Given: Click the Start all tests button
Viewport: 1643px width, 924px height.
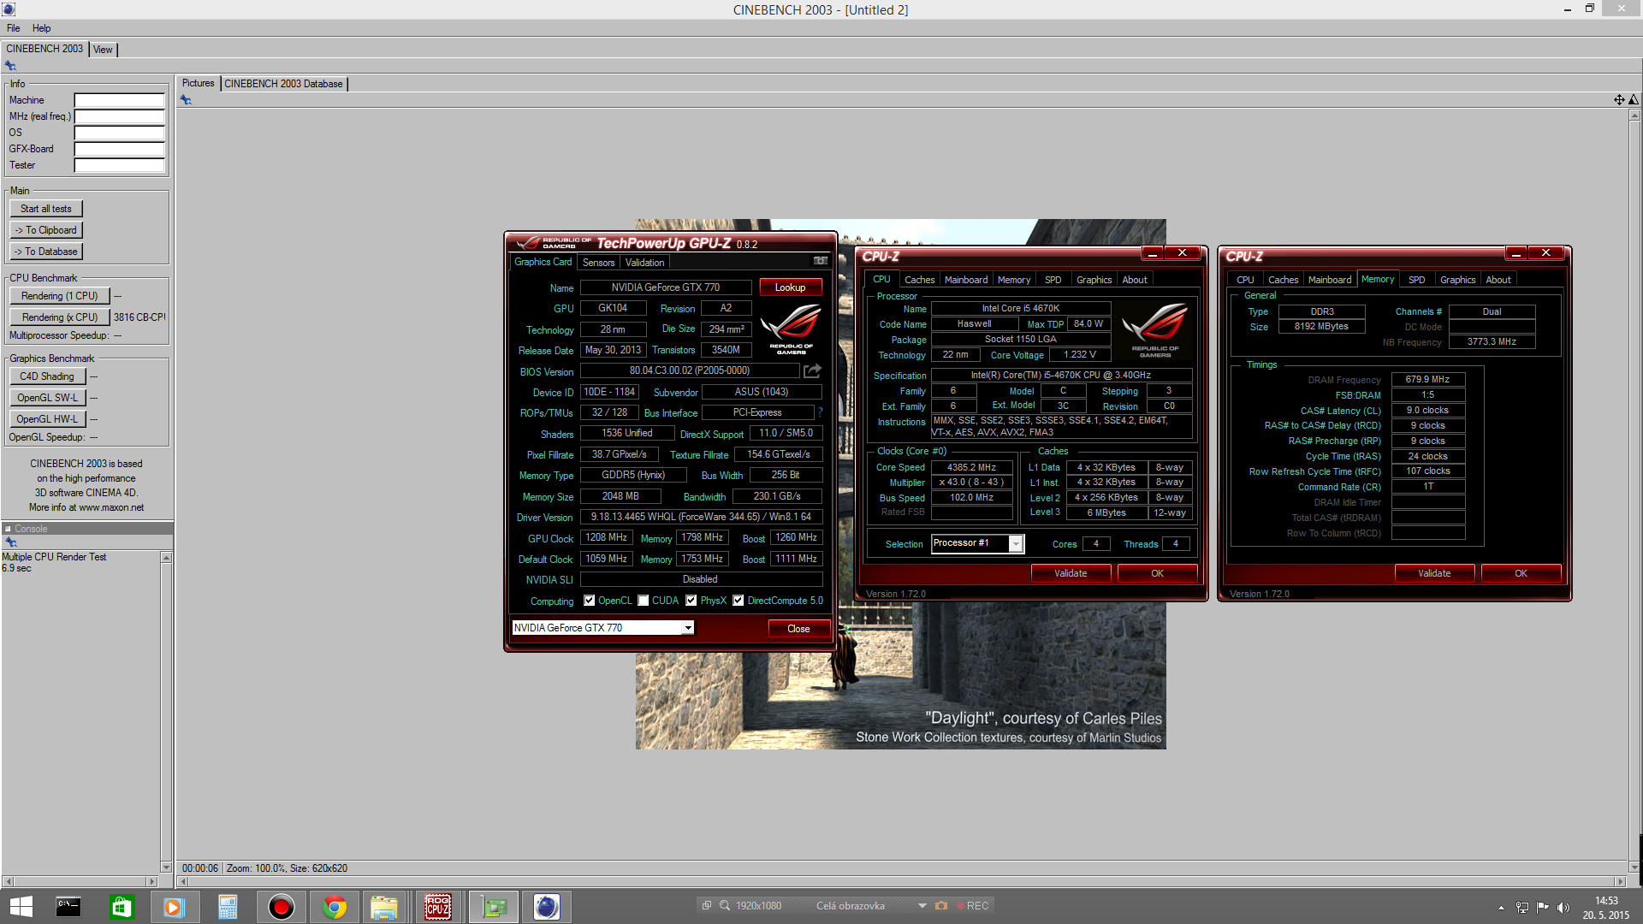Looking at the screenshot, I should 46,209.
